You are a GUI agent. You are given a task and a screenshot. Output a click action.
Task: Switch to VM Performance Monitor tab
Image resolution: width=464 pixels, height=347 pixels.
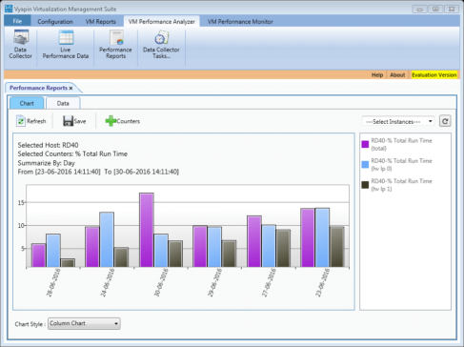click(240, 22)
